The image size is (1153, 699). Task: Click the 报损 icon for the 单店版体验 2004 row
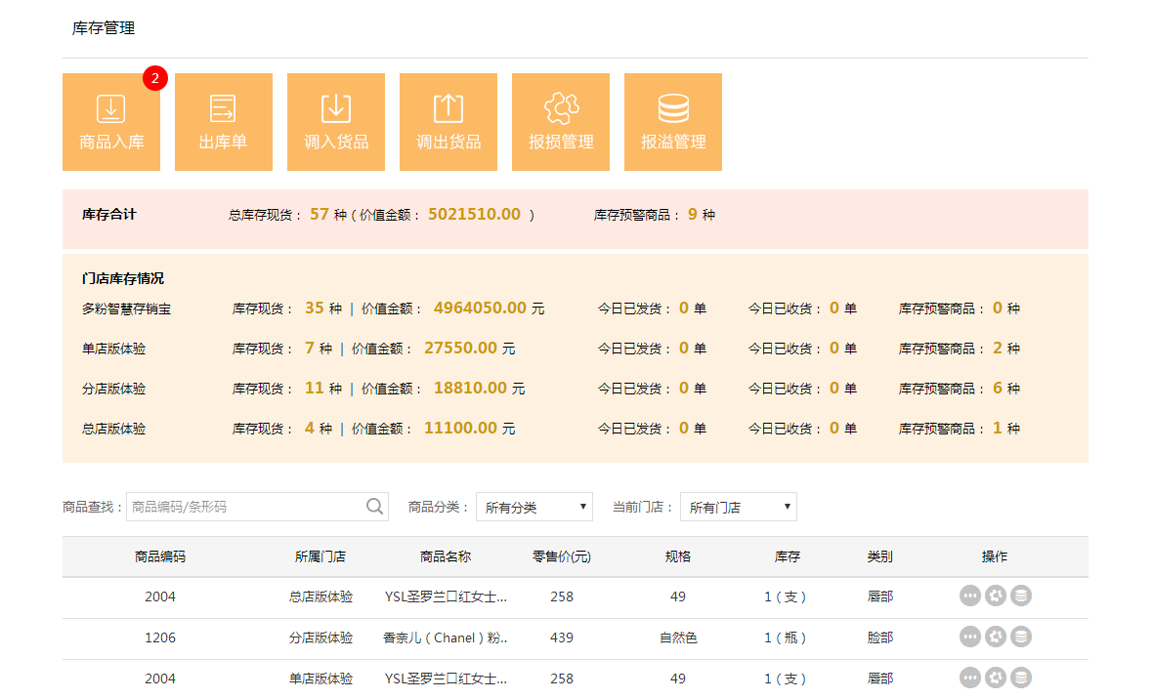996,678
